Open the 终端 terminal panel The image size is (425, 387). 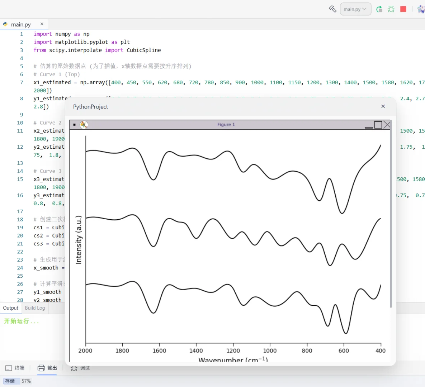(15, 368)
